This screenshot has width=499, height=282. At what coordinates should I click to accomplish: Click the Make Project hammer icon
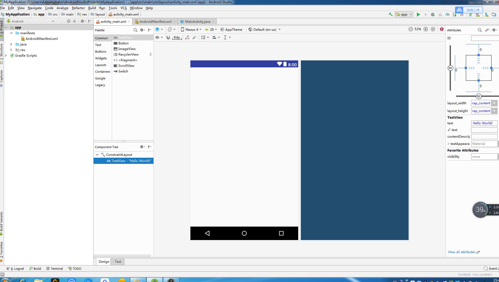click(x=390, y=14)
